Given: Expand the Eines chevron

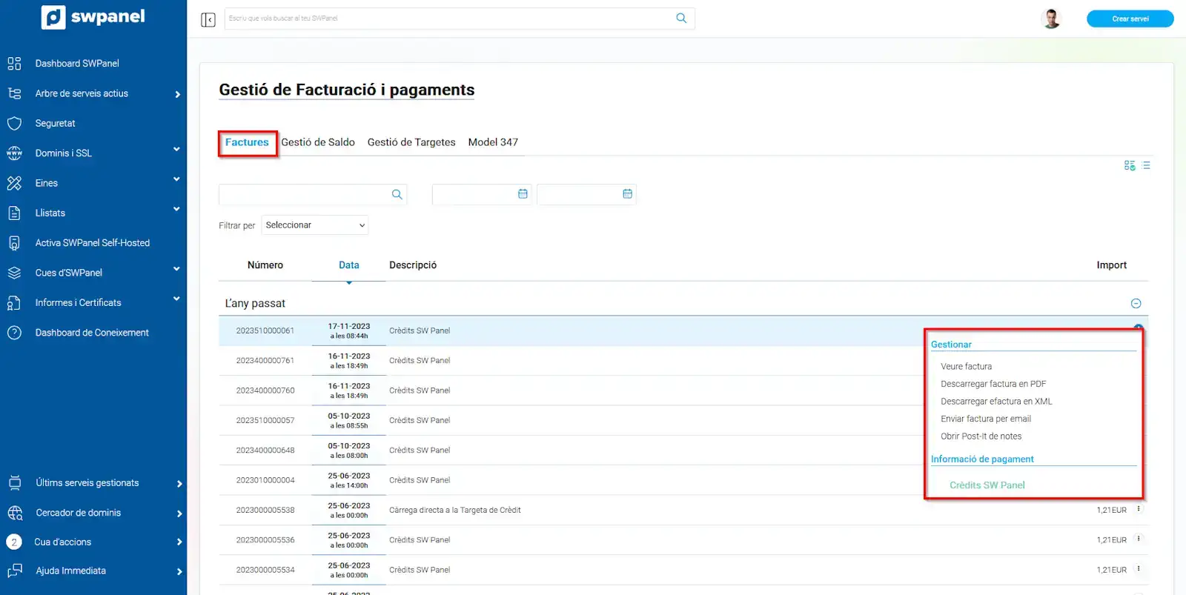Looking at the screenshot, I should [x=176, y=179].
